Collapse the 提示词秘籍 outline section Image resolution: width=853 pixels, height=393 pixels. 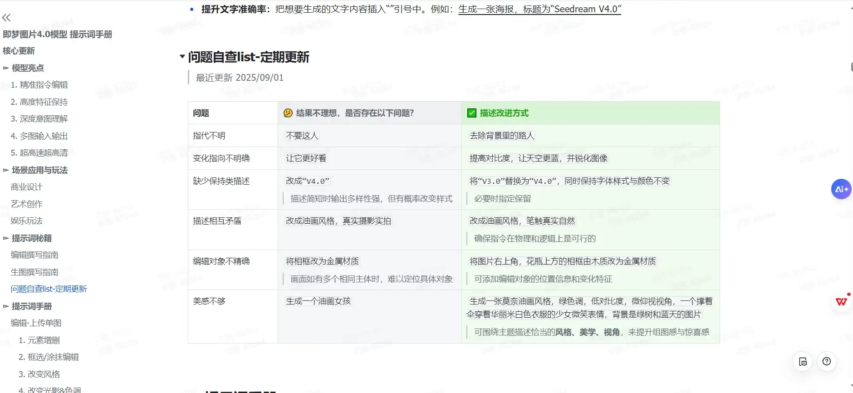(6, 238)
